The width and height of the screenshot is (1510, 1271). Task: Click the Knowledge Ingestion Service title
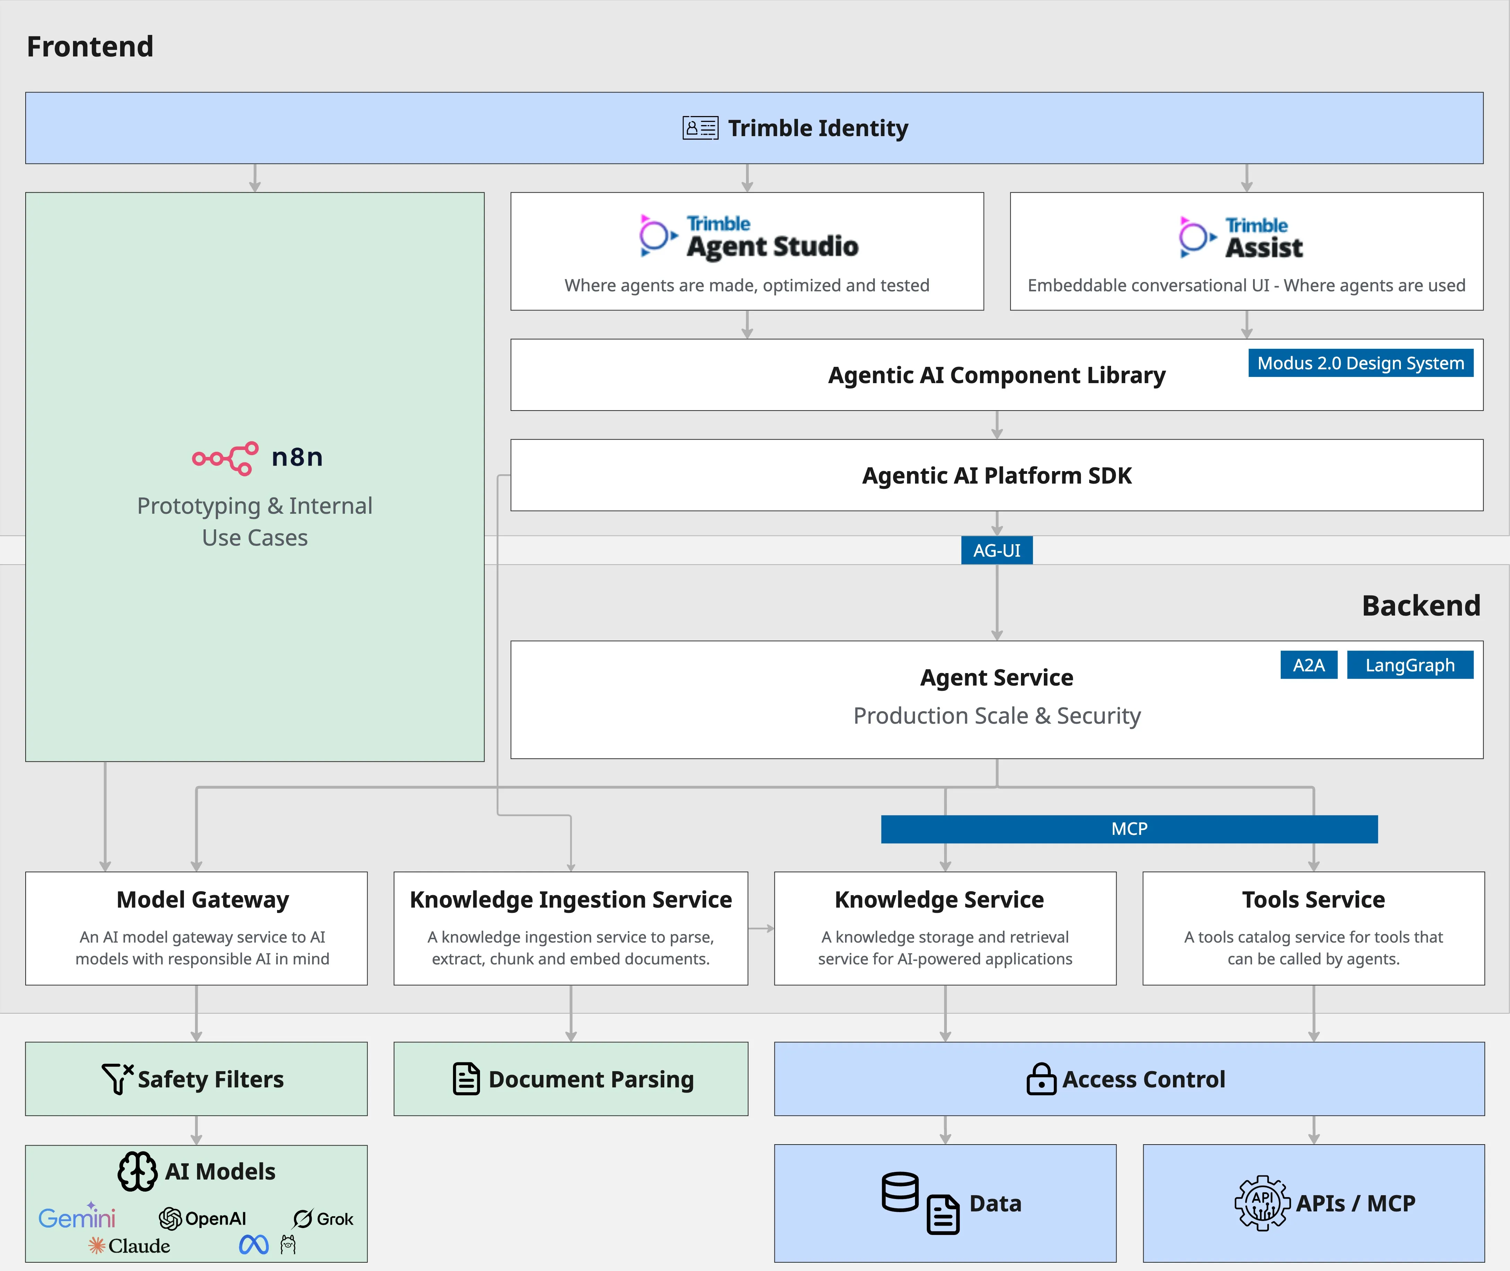point(570,899)
